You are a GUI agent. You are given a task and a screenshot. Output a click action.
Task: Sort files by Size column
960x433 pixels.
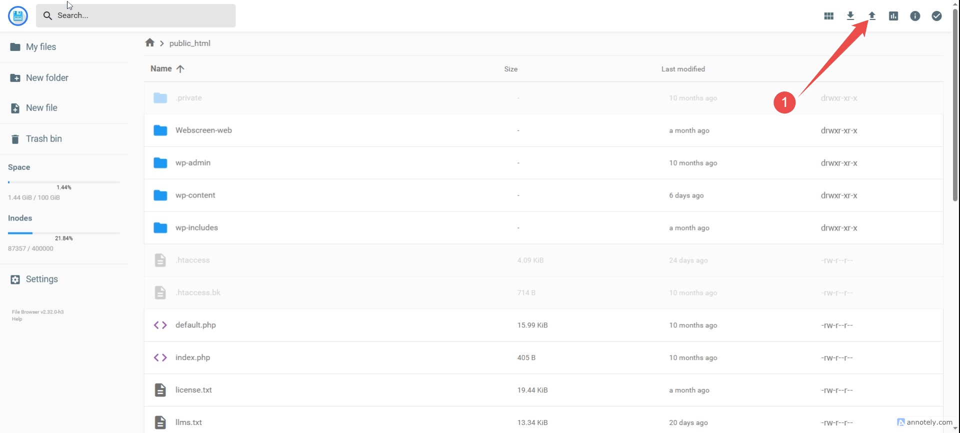(x=510, y=69)
